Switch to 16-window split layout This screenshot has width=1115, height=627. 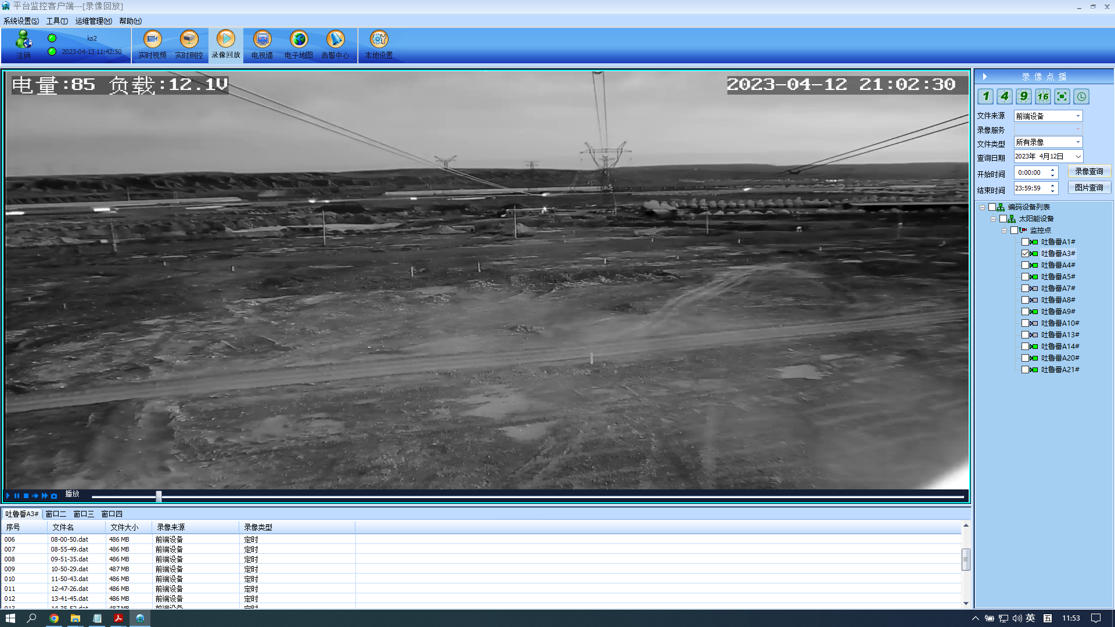point(1043,96)
